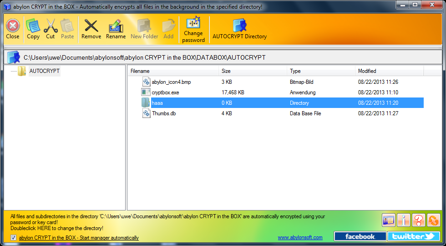Image resolution: width=446 pixels, height=246 pixels.
Task: Click the red Close toolbar icon
Action: [x=13, y=26]
